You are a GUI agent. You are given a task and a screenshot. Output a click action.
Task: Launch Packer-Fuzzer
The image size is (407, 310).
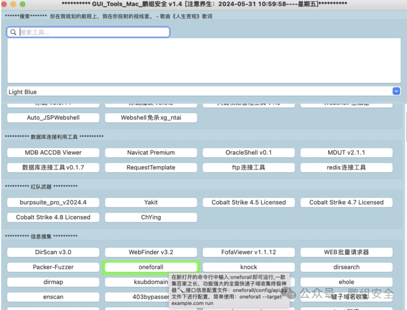point(53,267)
